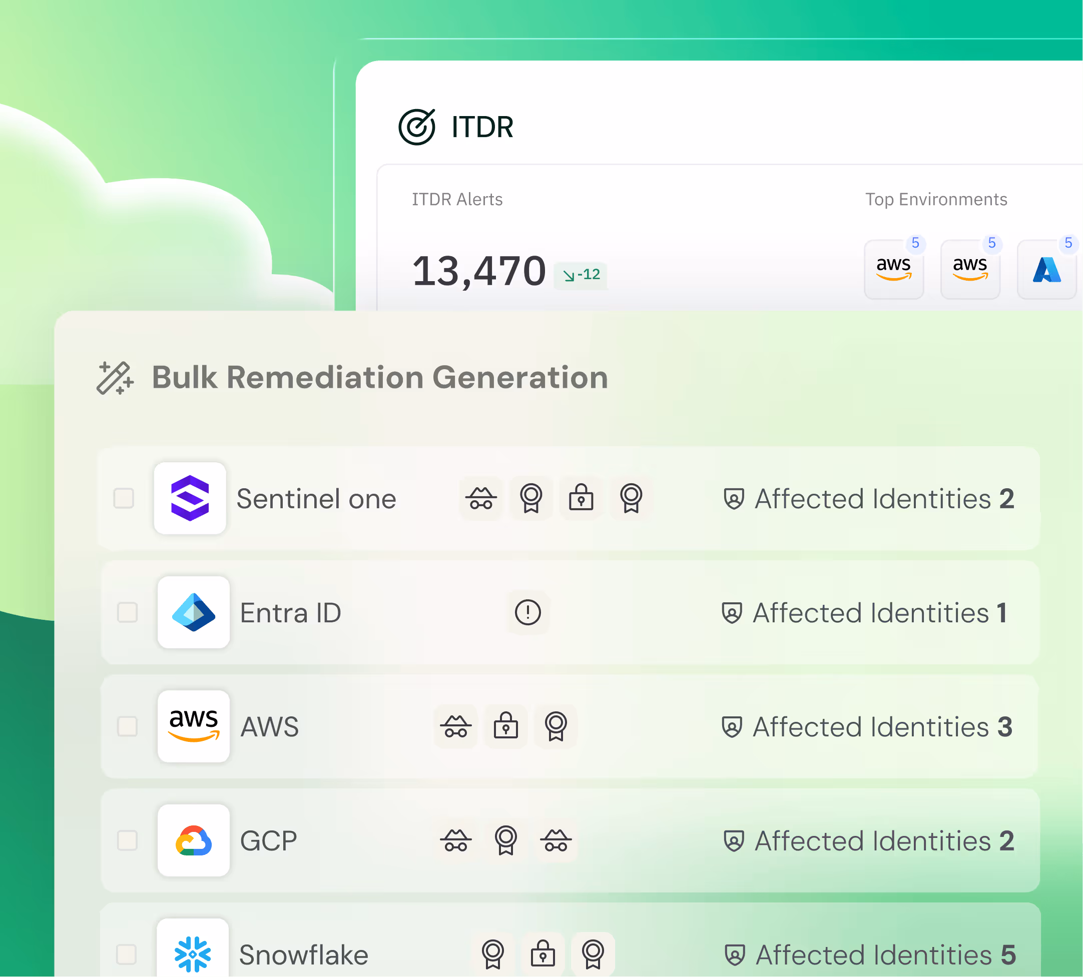Click the second incognito icon in GCP row
The width and height of the screenshot is (1083, 977).
[557, 840]
